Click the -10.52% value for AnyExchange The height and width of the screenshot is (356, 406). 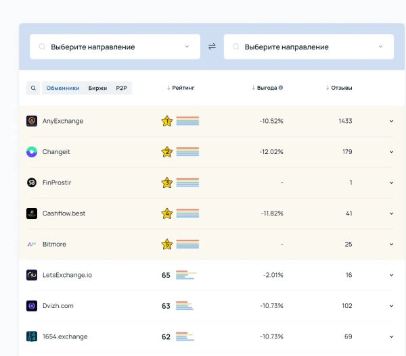click(271, 121)
